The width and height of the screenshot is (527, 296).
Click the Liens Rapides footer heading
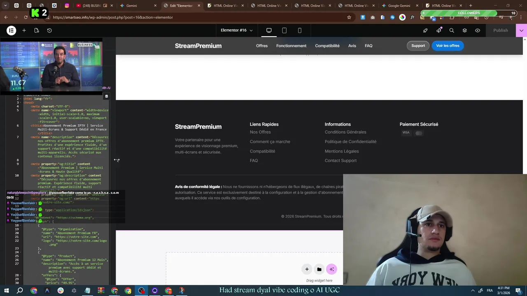264,124
